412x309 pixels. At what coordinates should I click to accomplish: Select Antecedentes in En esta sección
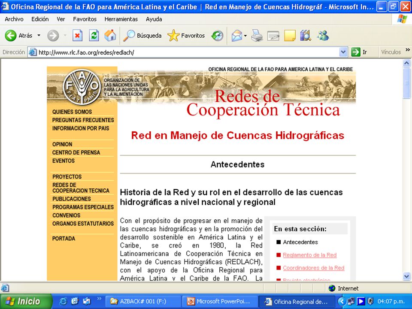tap(300, 242)
